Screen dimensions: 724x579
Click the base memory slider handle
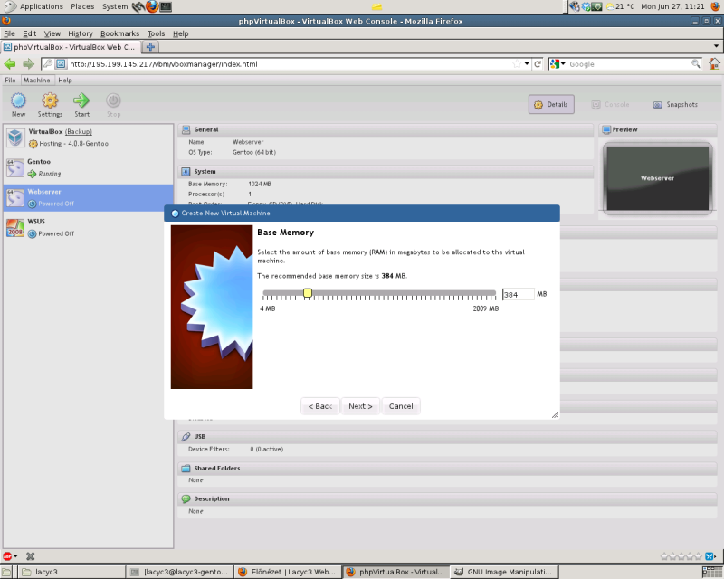(x=308, y=293)
